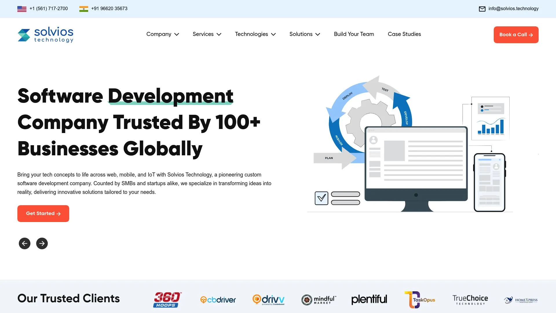Expand the Services dropdown menu
The height and width of the screenshot is (313, 556).
[207, 34]
